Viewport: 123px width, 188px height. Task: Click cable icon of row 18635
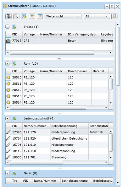click(x=8, y=157)
